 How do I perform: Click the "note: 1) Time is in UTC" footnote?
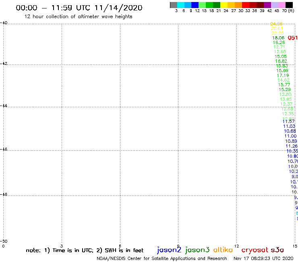tap(60, 250)
